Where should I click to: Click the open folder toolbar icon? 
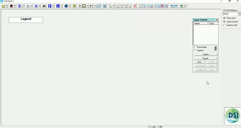pos(3,6)
